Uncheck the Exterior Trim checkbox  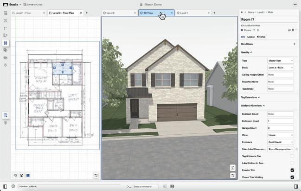pos(292,170)
